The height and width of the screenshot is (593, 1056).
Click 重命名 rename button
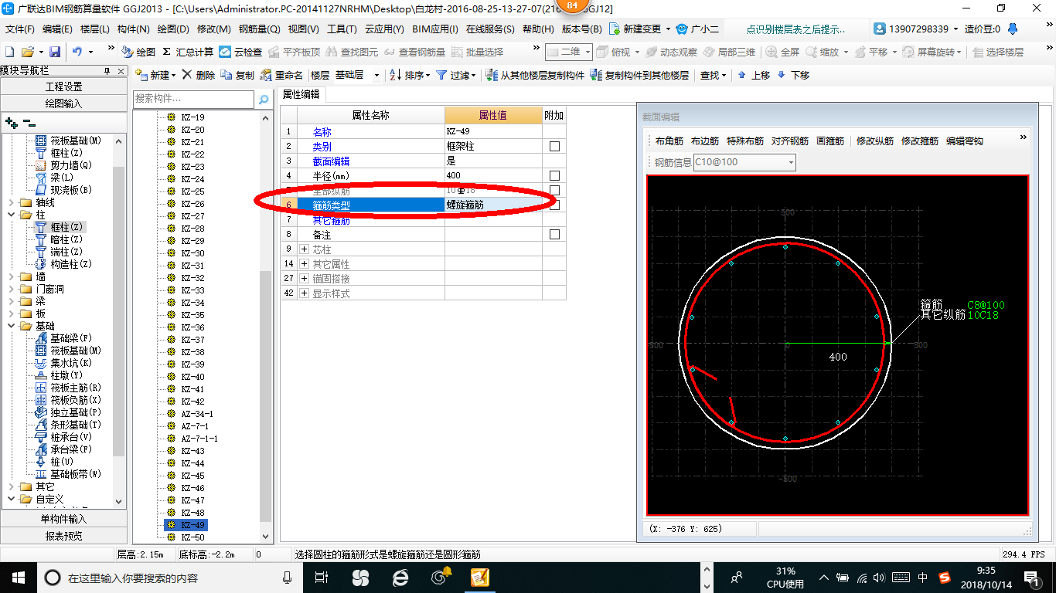point(281,75)
